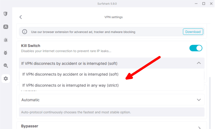Close the Surfshark window
This screenshot has height=129, width=215.
[211, 4]
